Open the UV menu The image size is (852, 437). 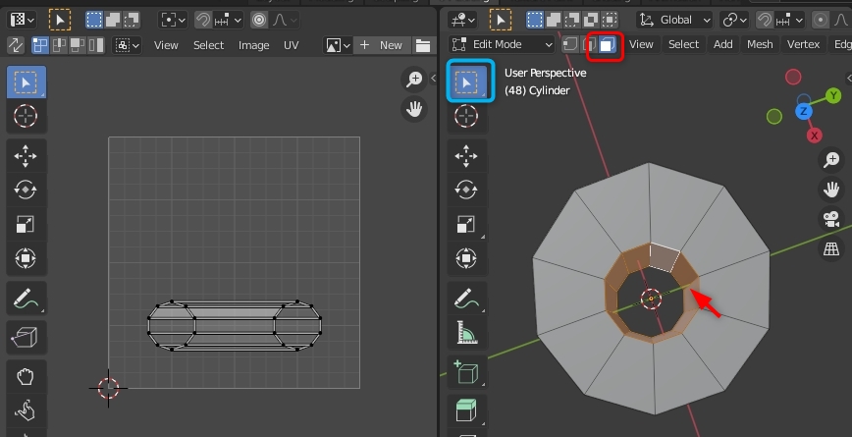click(292, 45)
